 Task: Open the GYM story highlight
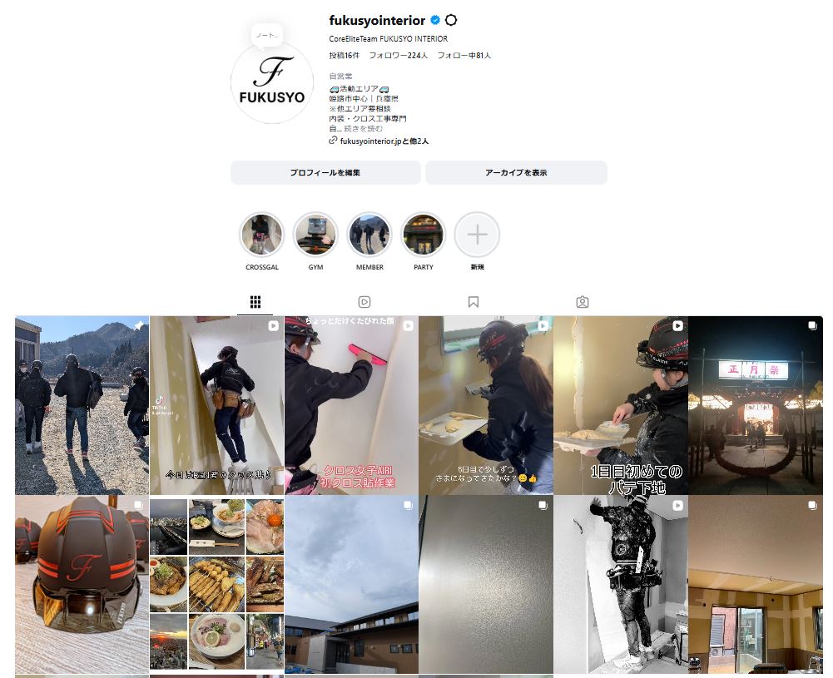pos(315,235)
